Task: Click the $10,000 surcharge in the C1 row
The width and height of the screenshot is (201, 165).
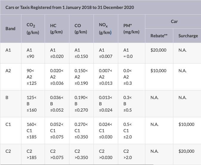Action: (x=186, y=124)
